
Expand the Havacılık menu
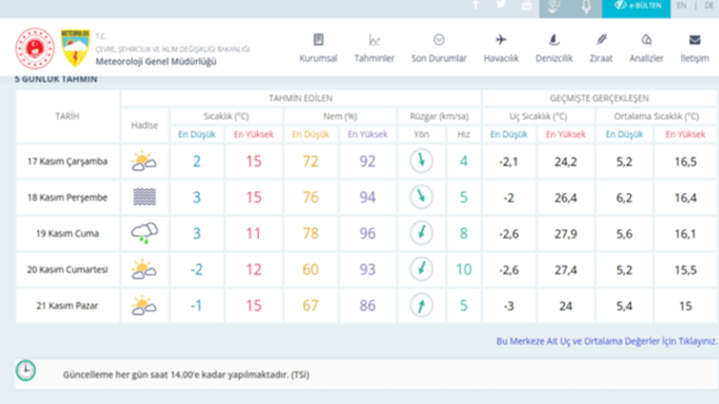[501, 48]
